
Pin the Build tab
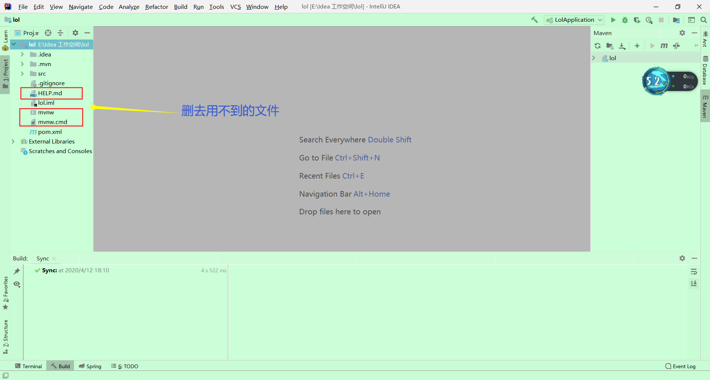click(x=17, y=272)
